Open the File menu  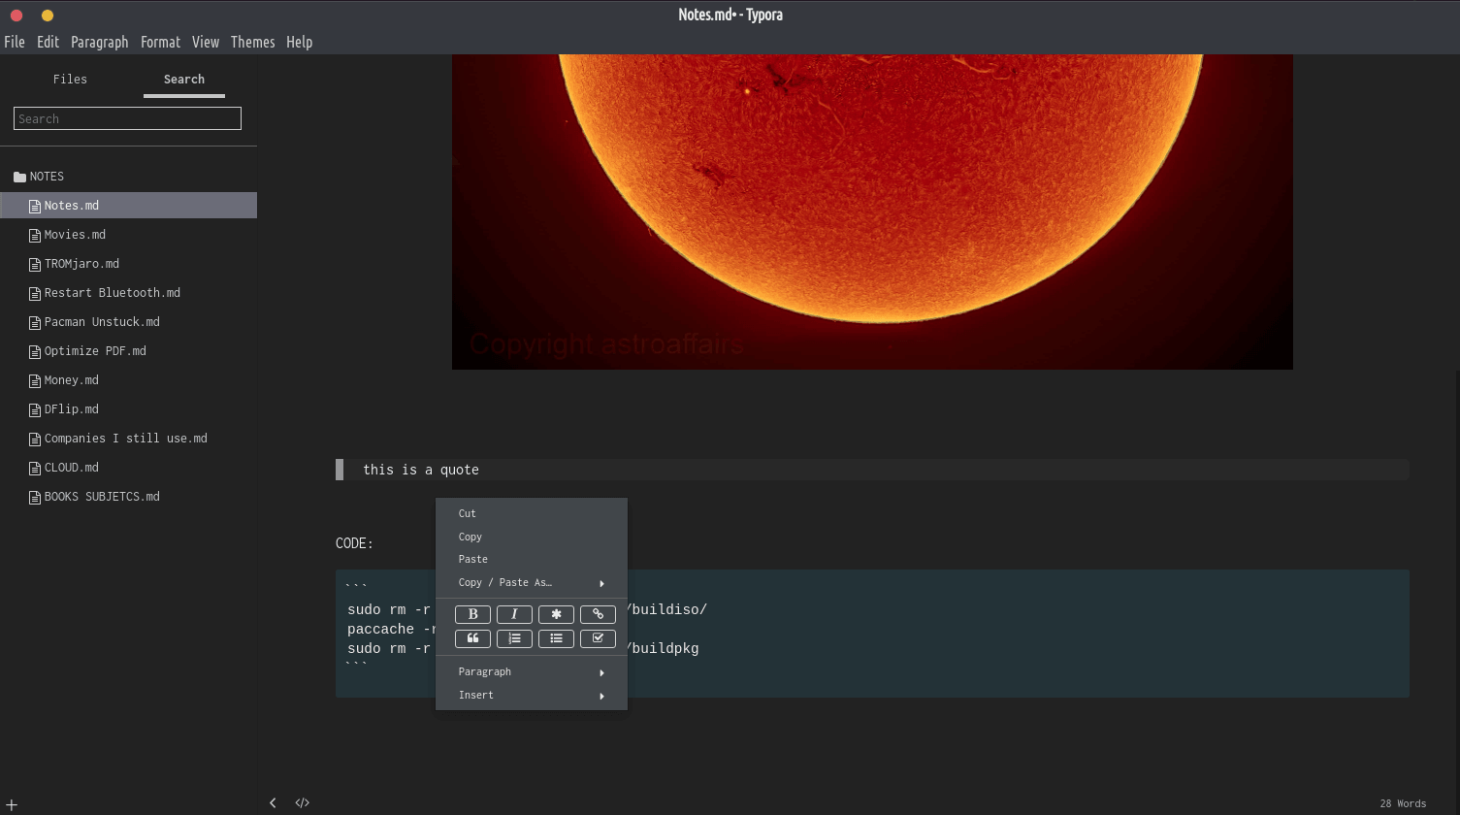coord(15,42)
